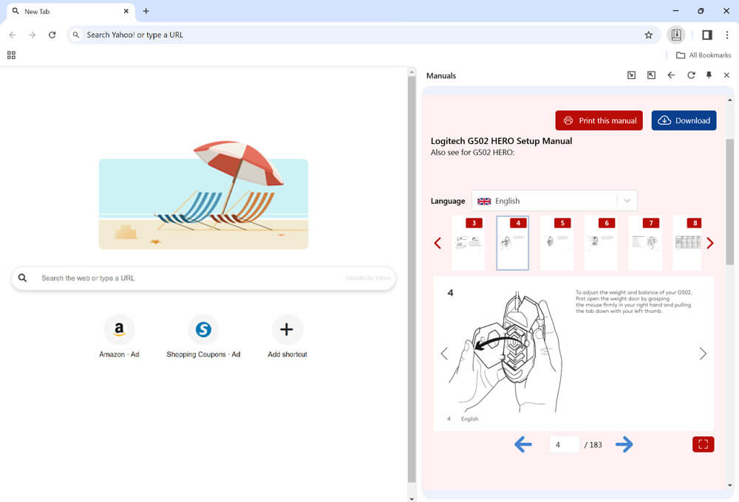Click the blue next page arrow
The width and height of the screenshot is (739, 502).
(x=624, y=444)
